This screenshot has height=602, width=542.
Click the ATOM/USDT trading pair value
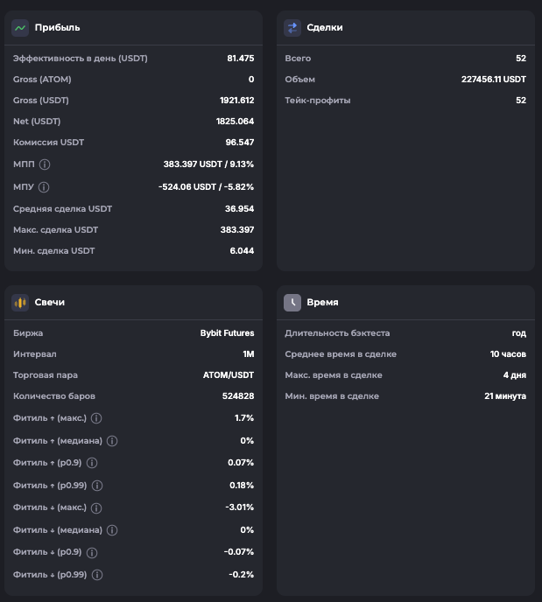pos(228,375)
